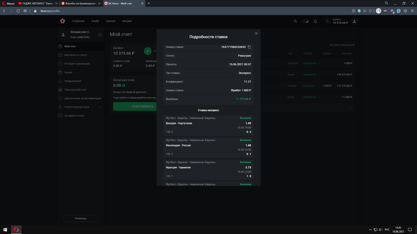Open История транзакций in sidebar

(81, 64)
